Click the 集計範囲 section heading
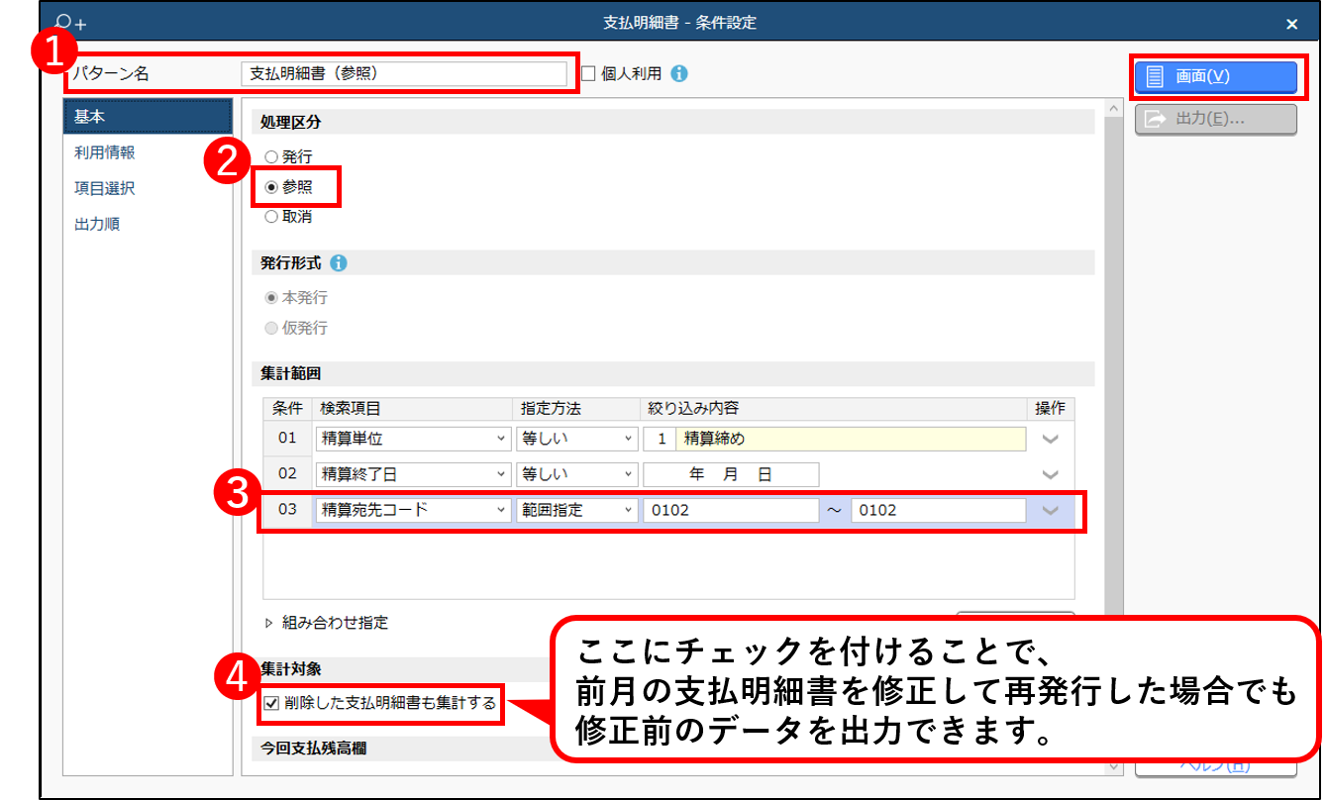 291,374
